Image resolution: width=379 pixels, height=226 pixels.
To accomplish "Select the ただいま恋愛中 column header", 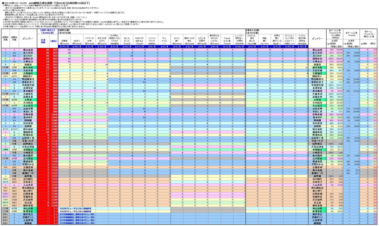I will click(202, 40).
